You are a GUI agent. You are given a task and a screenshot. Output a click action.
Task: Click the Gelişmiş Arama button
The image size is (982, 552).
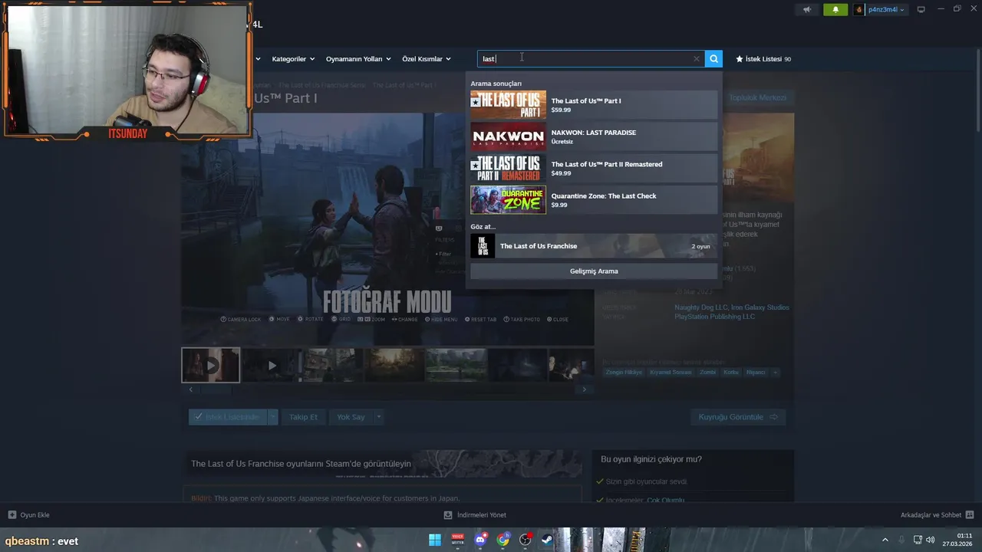pyautogui.click(x=594, y=271)
